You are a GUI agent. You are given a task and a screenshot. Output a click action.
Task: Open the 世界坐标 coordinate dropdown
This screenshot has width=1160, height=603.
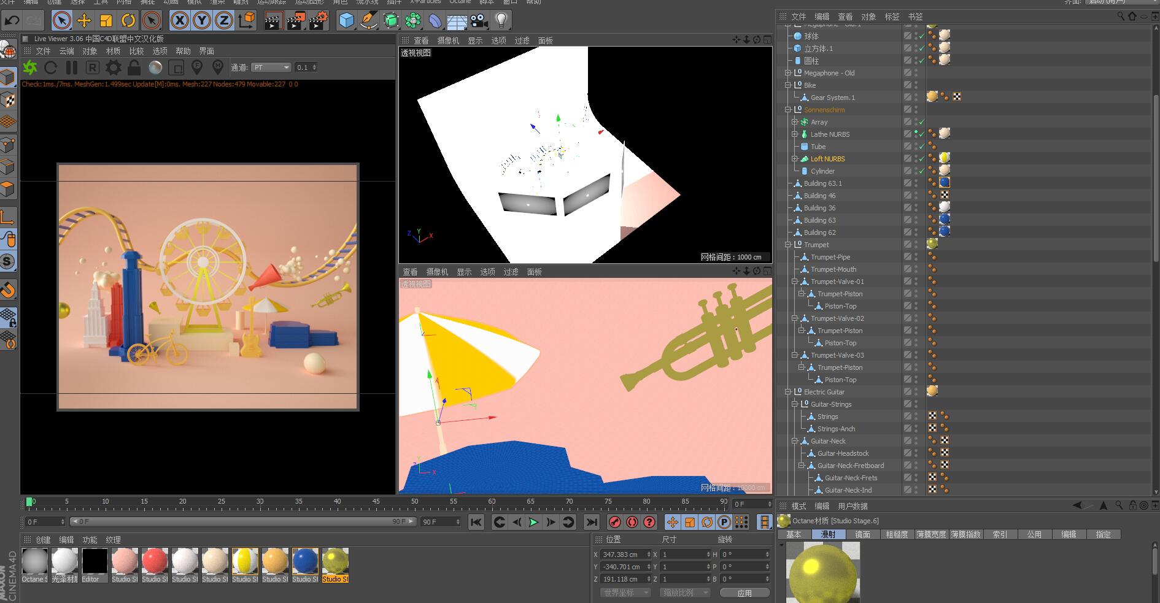(x=625, y=593)
